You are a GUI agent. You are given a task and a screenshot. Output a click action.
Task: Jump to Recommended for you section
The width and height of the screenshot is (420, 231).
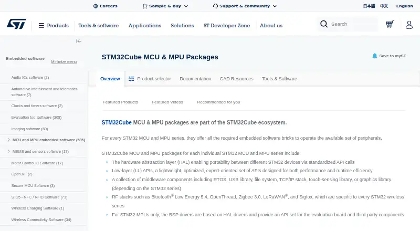pyautogui.click(x=218, y=102)
